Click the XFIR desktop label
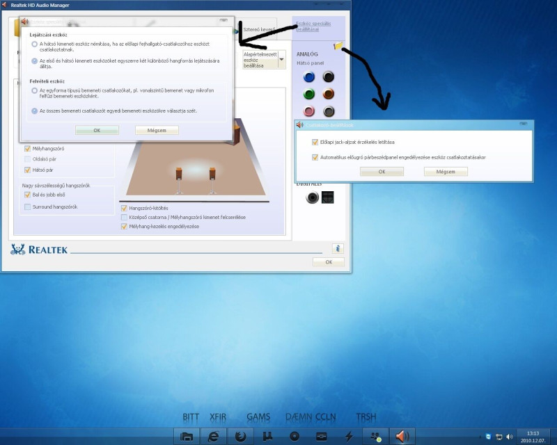 pyautogui.click(x=218, y=417)
